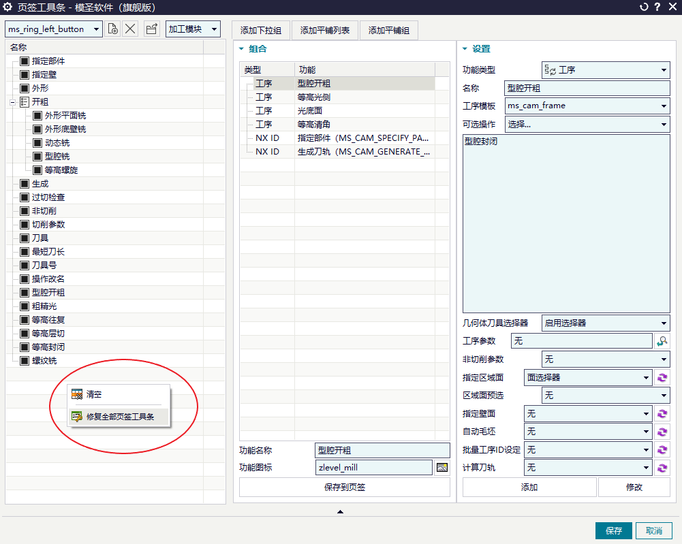This screenshot has width=682, height=544.
Task: Click the purple refresh icon beside 指定区域面
Action: tap(662, 378)
